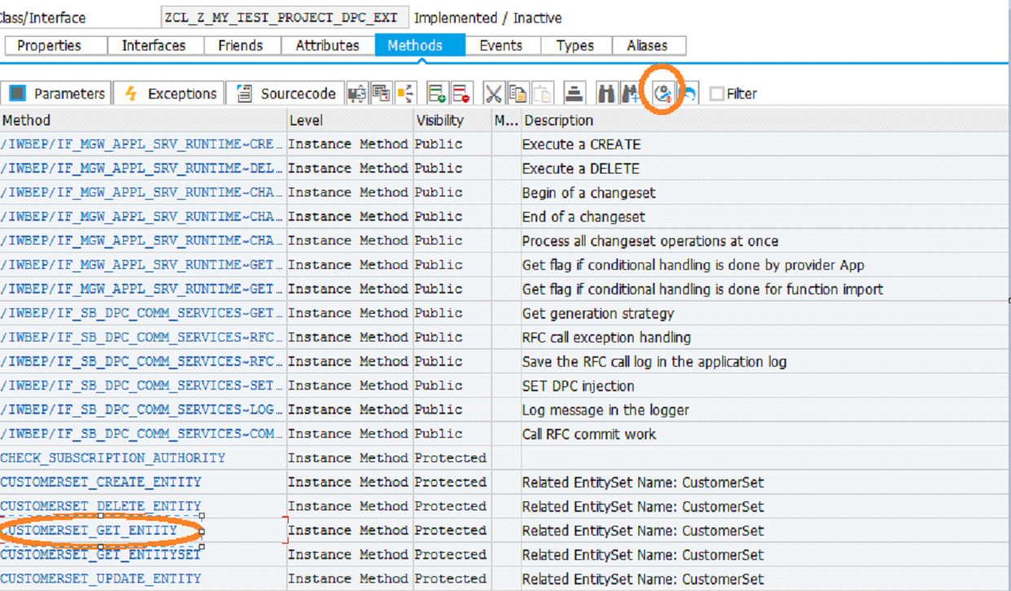Delete the selected method row
The image size is (1011, 591).
click(461, 93)
